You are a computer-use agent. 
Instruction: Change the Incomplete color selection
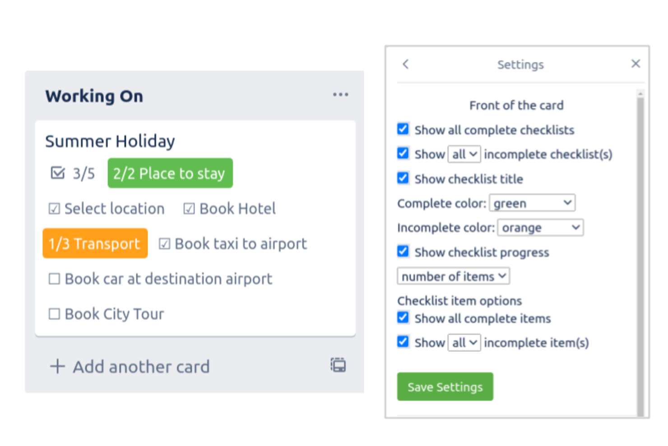coord(540,227)
